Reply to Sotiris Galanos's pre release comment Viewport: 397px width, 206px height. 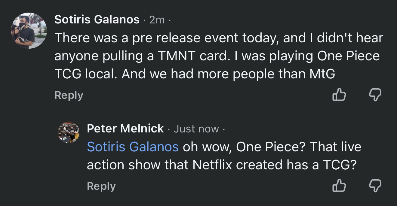[69, 95]
